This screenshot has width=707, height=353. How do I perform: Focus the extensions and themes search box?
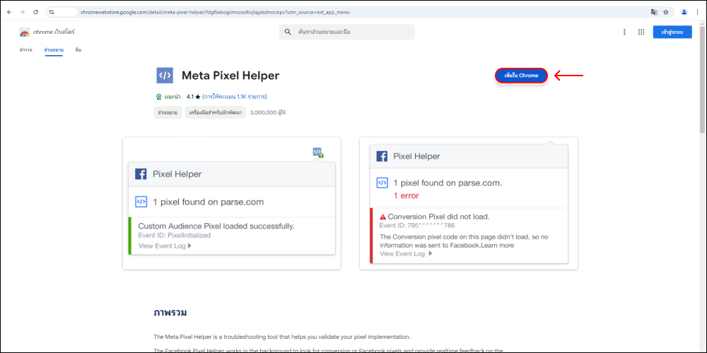[346, 32]
